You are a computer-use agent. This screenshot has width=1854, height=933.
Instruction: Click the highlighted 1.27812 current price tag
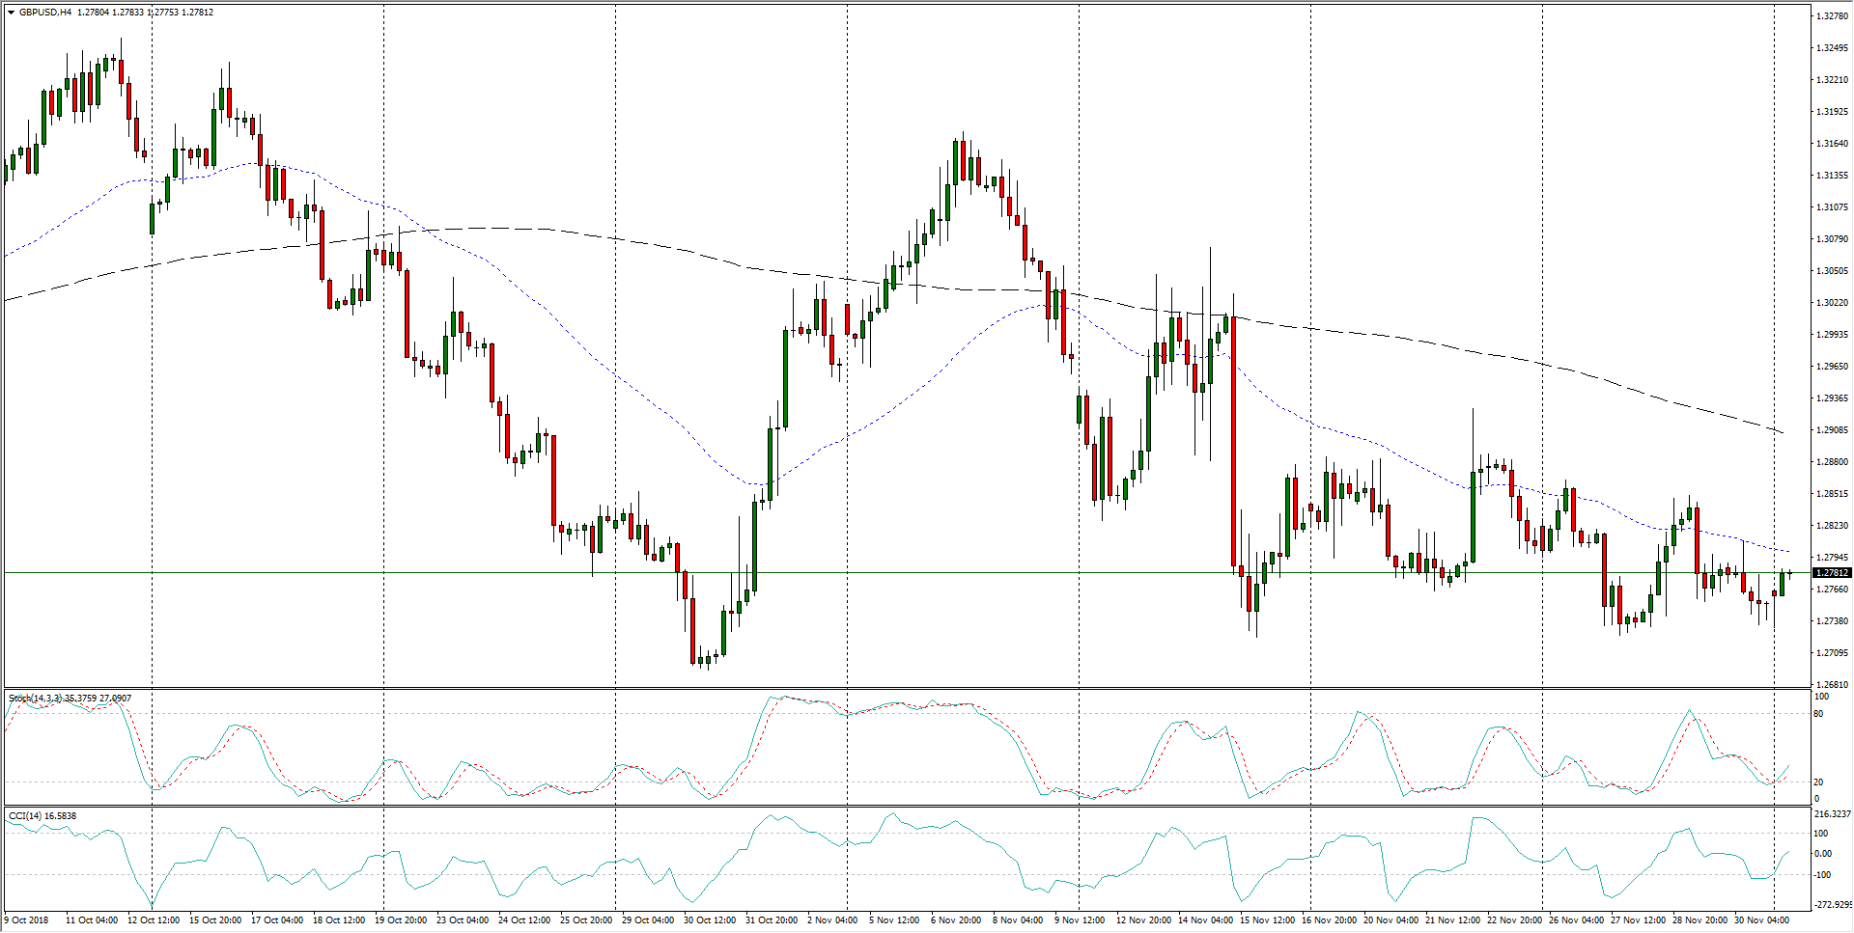pos(1832,573)
